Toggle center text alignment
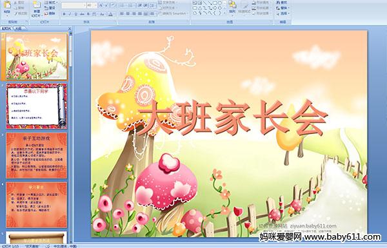Viewport: 387px width, 248px height. [128, 14]
